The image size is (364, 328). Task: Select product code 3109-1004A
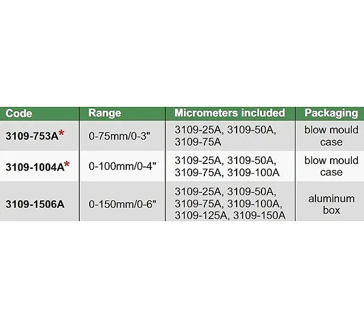(x=35, y=167)
